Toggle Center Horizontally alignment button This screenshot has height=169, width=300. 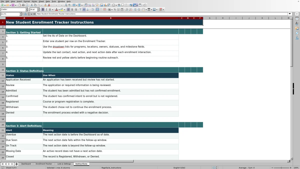pos(72,10)
